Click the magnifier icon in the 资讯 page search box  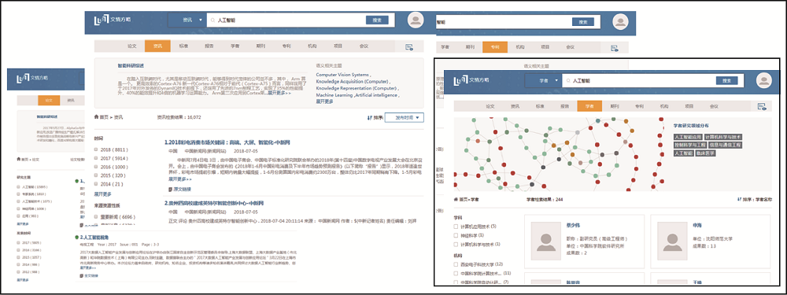pyautogui.click(x=213, y=20)
